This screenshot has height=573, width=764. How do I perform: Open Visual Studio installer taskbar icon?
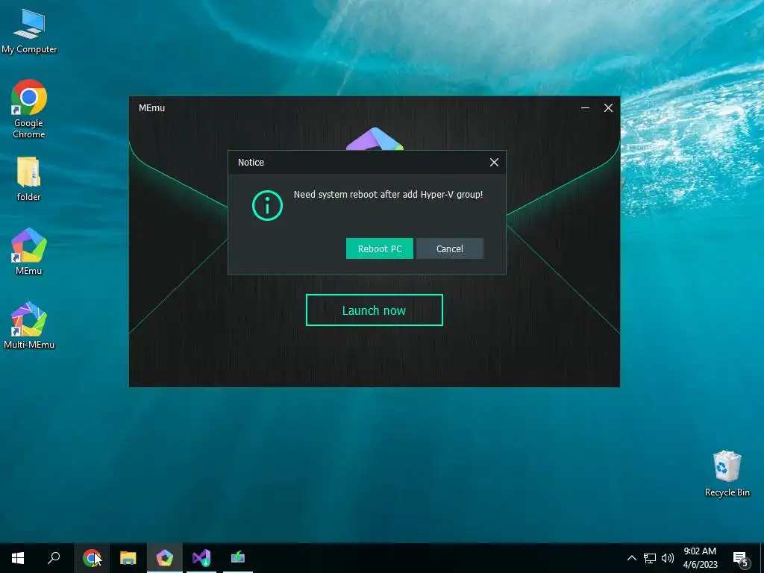point(201,558)
